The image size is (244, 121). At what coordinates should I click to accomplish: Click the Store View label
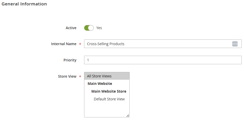[67, 76]
